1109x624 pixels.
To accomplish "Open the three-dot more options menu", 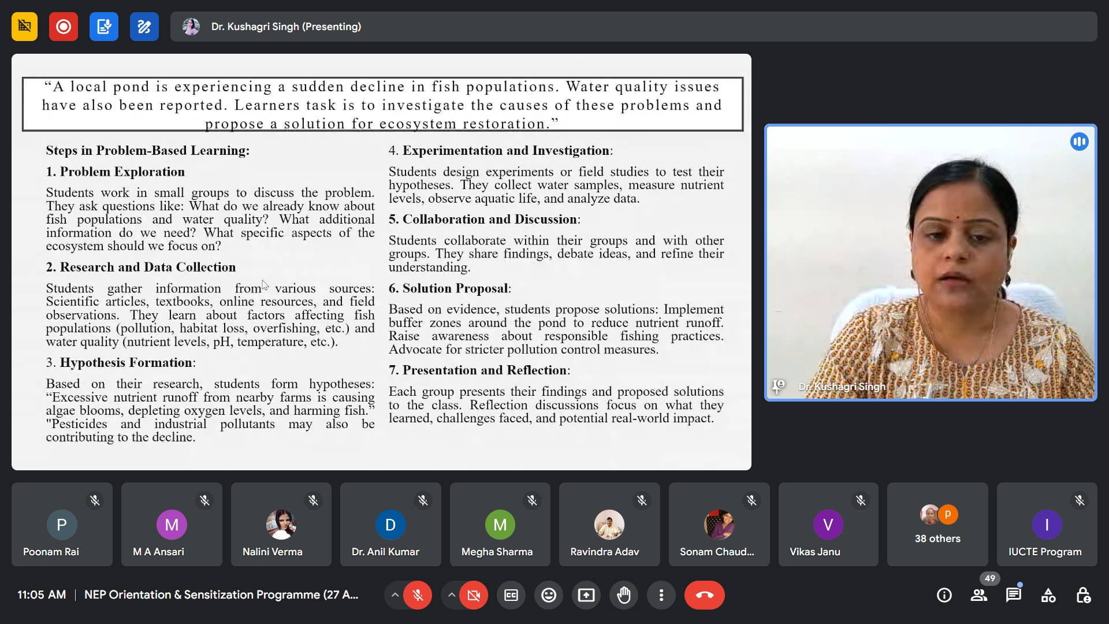I will tap(661, 595).
